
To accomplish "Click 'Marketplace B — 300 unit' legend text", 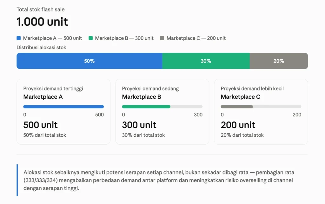I will click(x=124, y=38).
